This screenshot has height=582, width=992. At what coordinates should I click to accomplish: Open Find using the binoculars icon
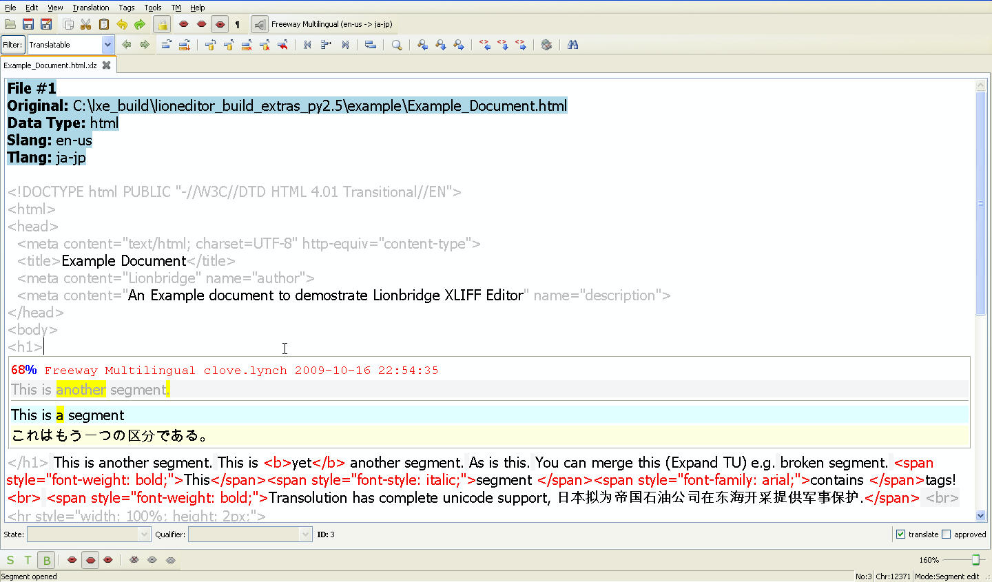(573, 45)
